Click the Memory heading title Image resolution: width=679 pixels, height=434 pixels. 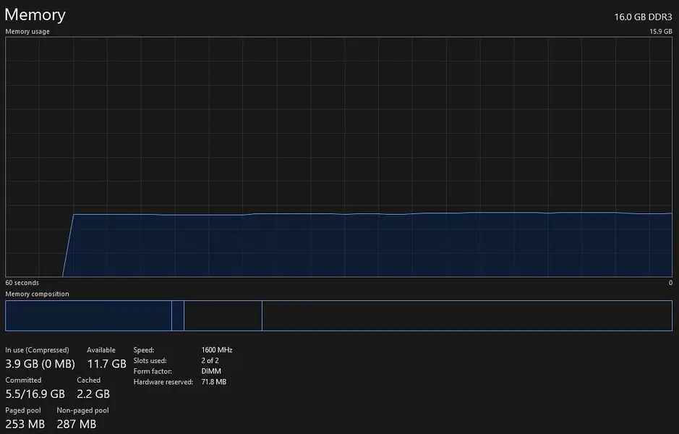click(35, 14)
